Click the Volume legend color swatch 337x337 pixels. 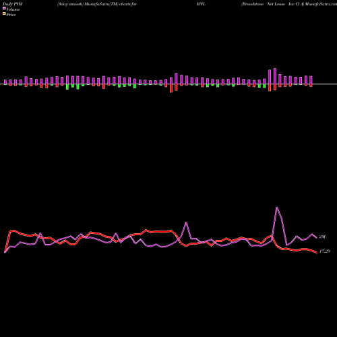click(4, 8)
